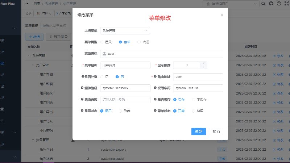Viewport: 290px width, 163px height.
Task: Click the help icon beside 权限字符
Action: [x=155, y=88]
